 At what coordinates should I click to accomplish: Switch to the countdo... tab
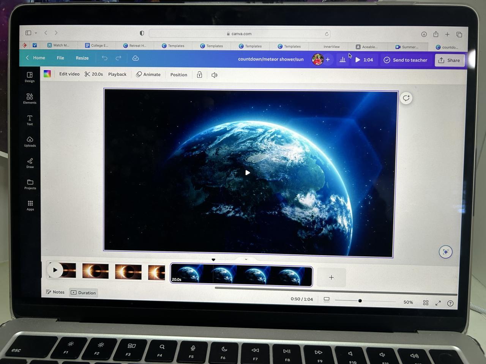pos(447,47)
